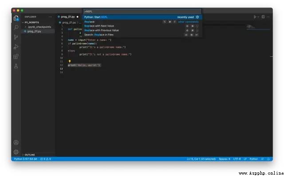
Task: Click the unsaved dot on prog_01.py tab
Action: click(x=78, y=17)
